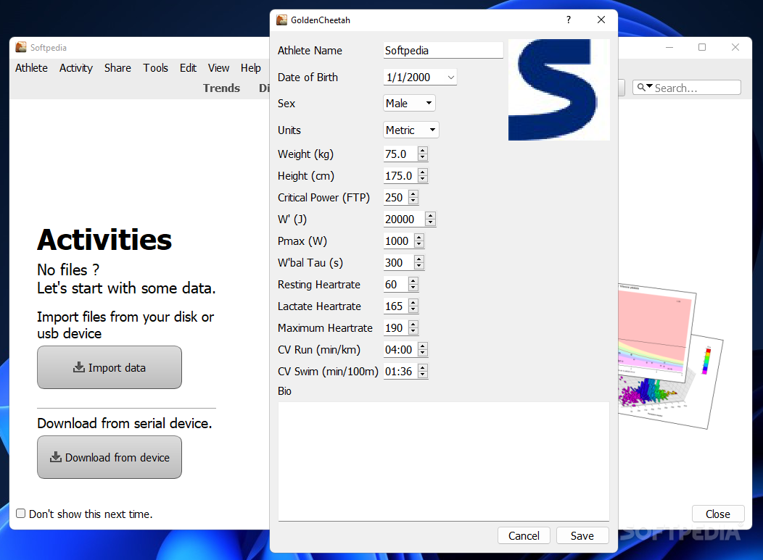Increase Weight (kg) with up arrow

point(423,150)
